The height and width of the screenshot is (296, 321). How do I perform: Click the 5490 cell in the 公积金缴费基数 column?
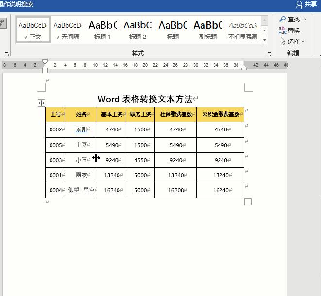pyautogui.click(x=220, y=145)
